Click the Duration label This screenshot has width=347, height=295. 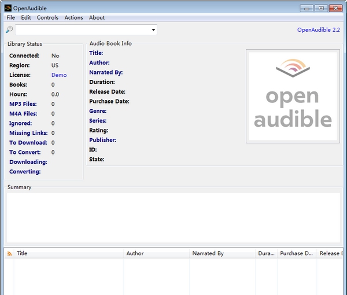(x=102, y=82)
